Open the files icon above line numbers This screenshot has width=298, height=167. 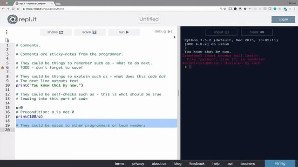click(7, 40)
